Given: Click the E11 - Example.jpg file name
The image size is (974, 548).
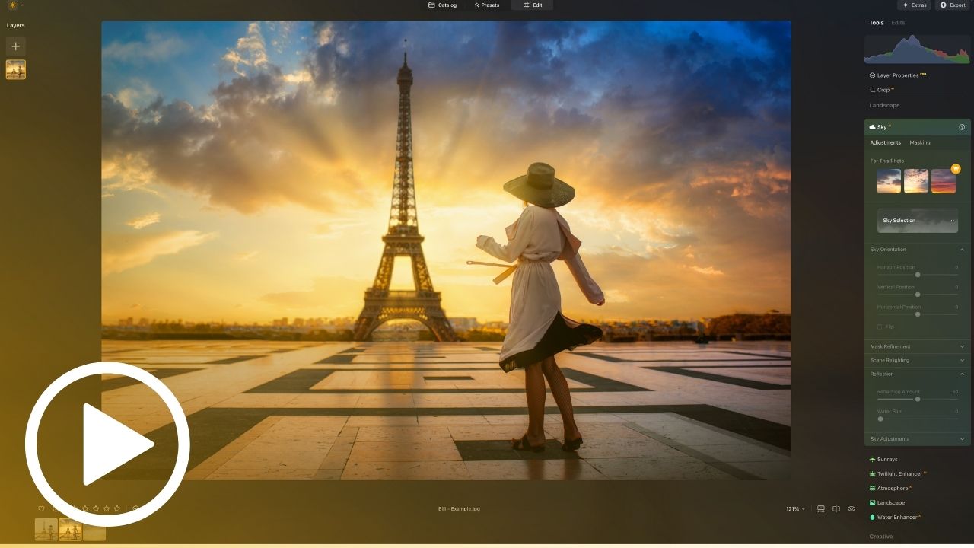Looking at the screenshot, I should 459,508.
